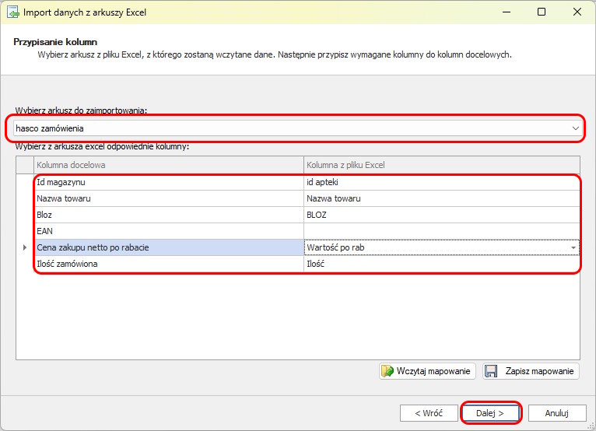Maximize the import dialog window
The image size is (596, 431).
coord(541,12)
